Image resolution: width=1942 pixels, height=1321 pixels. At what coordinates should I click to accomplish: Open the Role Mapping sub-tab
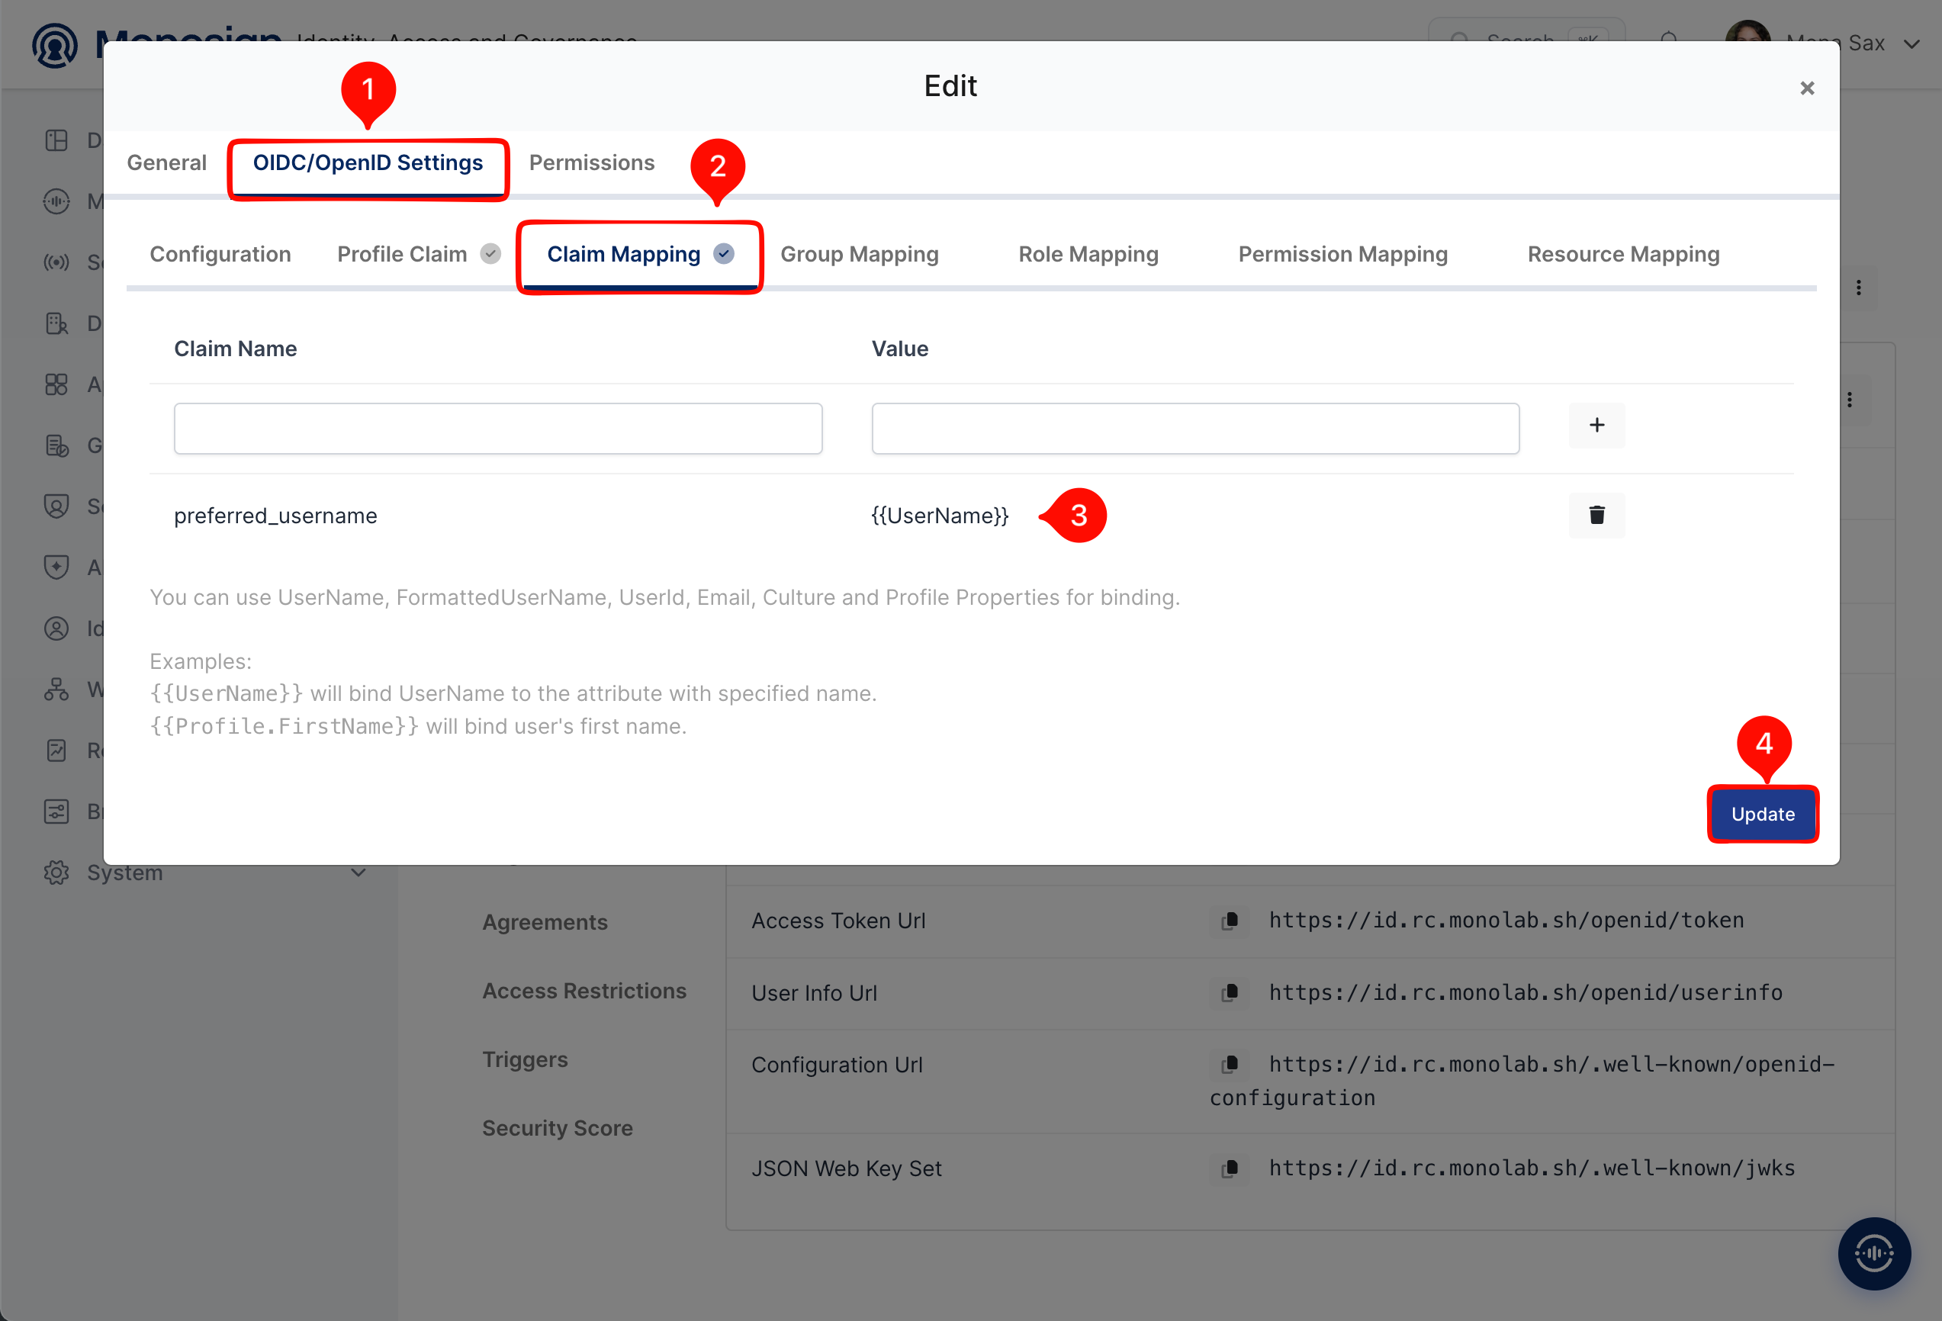coord(1088,254)
